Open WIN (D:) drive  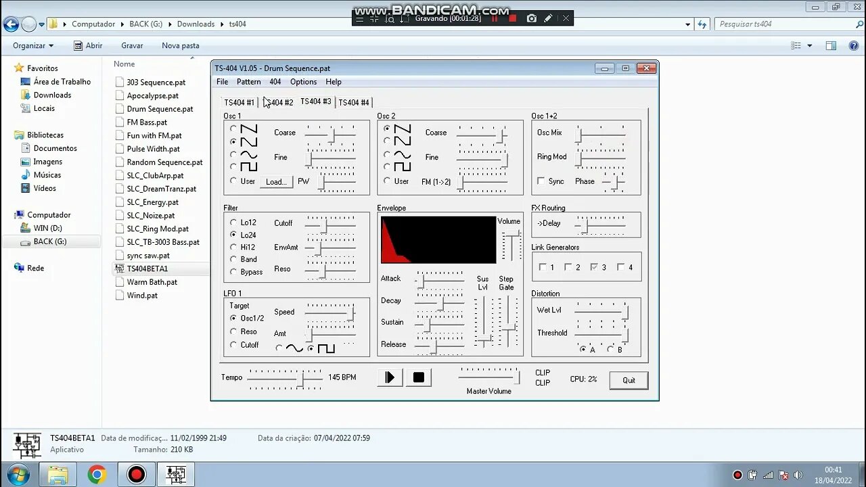point(47,229)
